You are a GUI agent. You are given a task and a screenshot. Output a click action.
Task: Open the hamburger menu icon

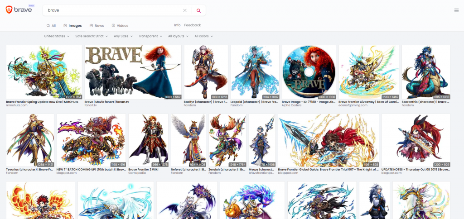tap(456, 10)
